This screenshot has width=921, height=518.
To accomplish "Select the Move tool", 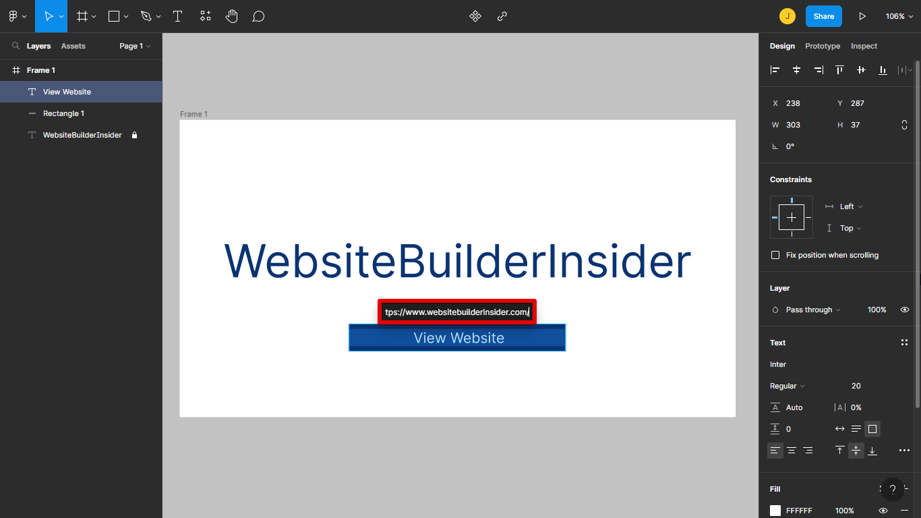I will click(49, 16).
